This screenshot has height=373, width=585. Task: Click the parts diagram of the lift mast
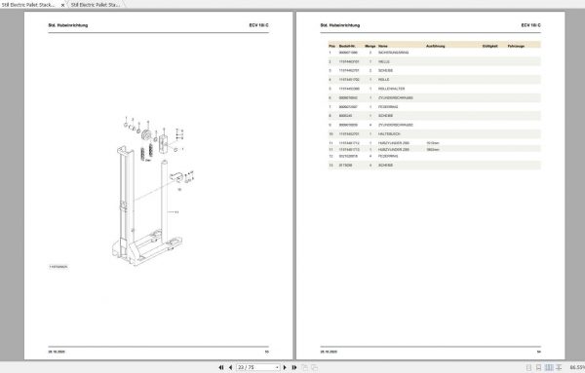tap(153, 191)
